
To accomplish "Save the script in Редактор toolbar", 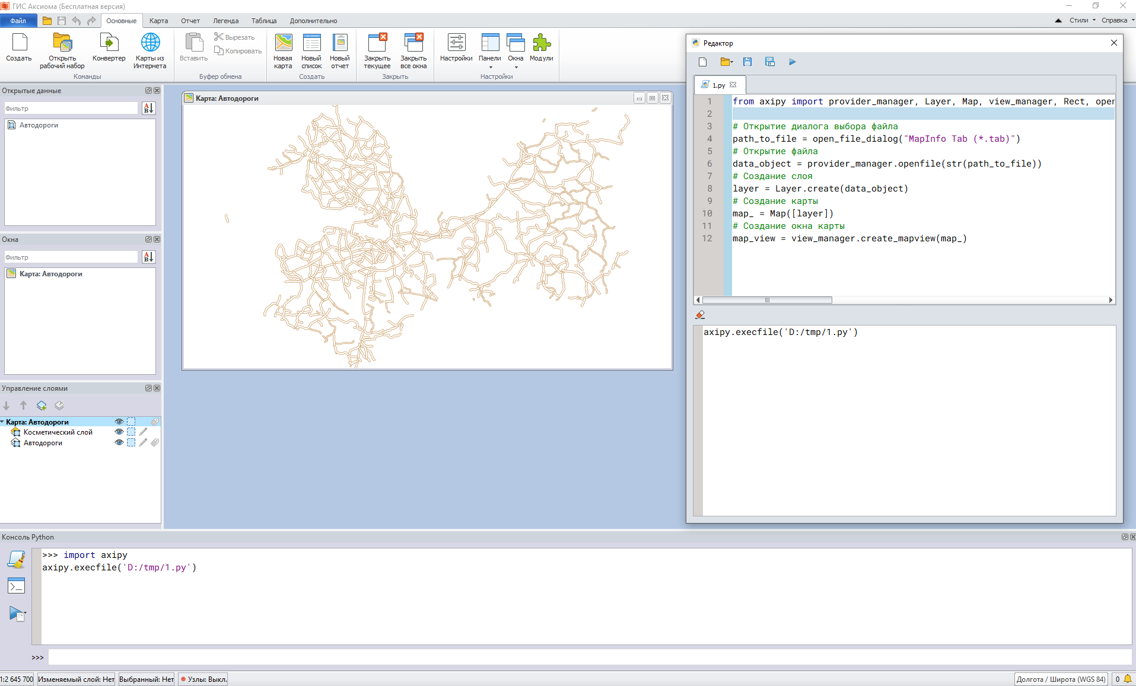I will [747, 62].
